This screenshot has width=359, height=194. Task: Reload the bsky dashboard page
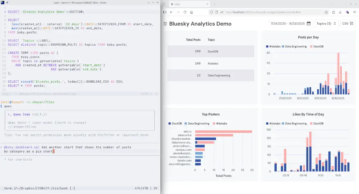pyautogui.click(x=185, y=12)
